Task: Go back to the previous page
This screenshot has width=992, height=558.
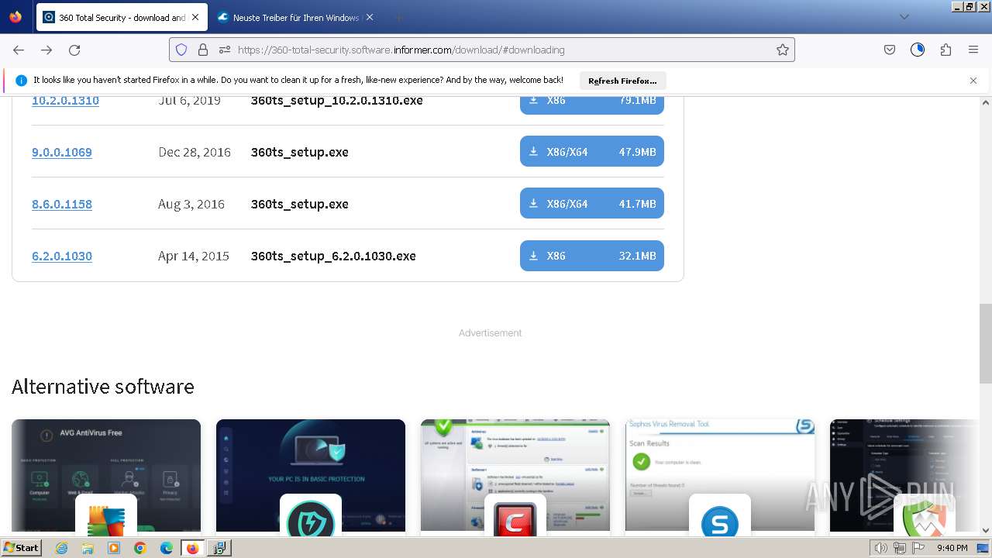Action: point(19,50)
